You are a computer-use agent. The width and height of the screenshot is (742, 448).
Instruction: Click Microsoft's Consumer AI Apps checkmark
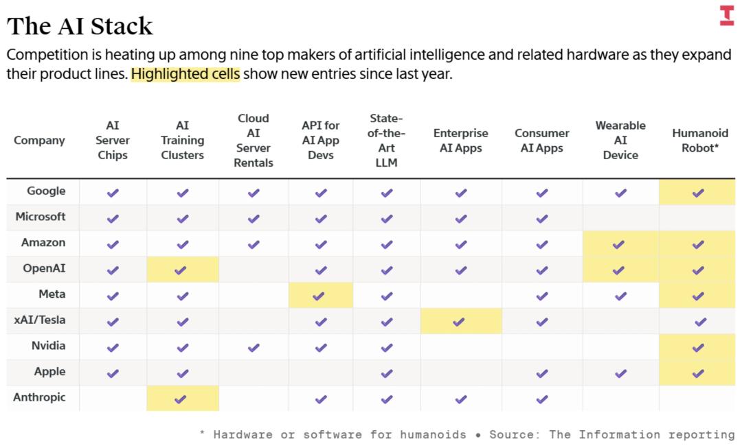coord(541,219)
